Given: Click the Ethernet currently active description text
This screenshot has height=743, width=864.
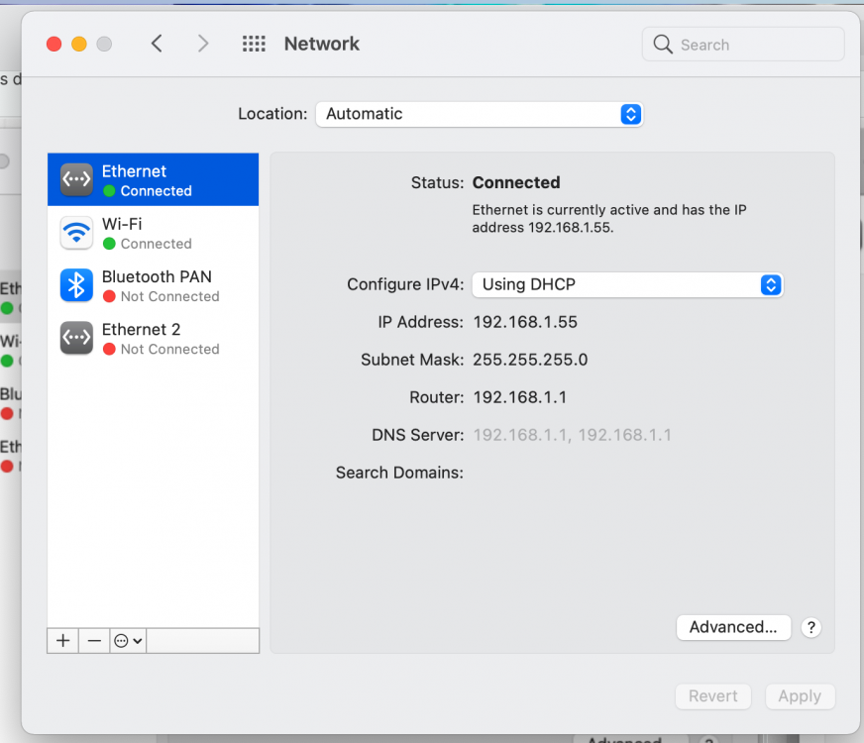Looking at the screenshot, I should (609, 219).
